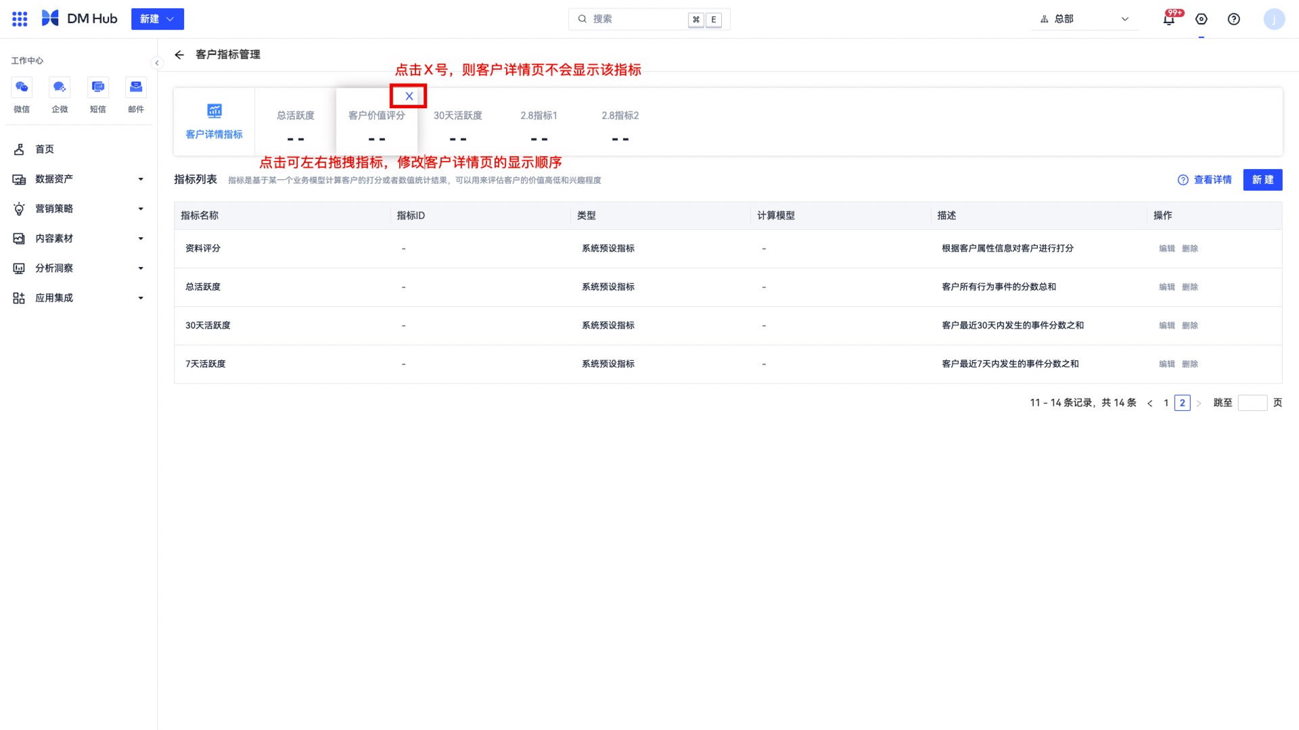Click the 营销策略 lightbulb icon
Viewport: 1299px width, 730px height.
pos(19,209)
